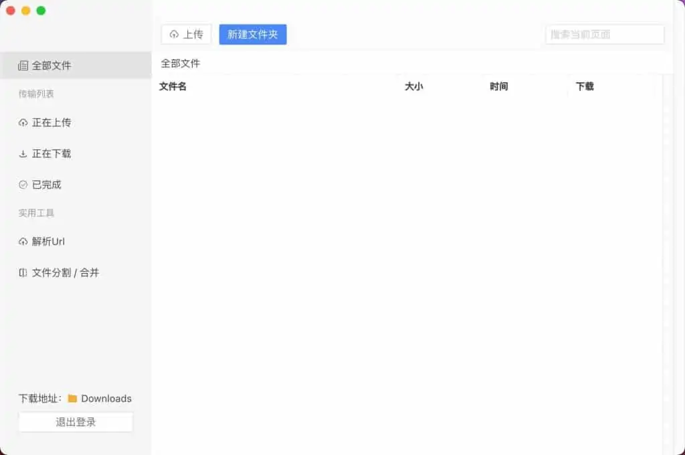Switch to the 全部文件 breadcrumb tab
Image resolution: width=685 pixels, height=455 pixels.
coord(178,62)
